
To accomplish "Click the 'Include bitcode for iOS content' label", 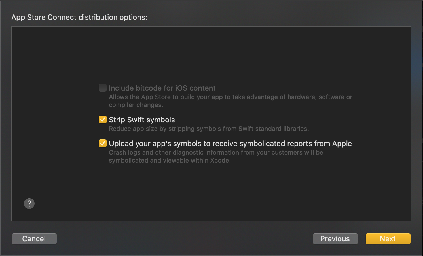I will click(162, 88).
